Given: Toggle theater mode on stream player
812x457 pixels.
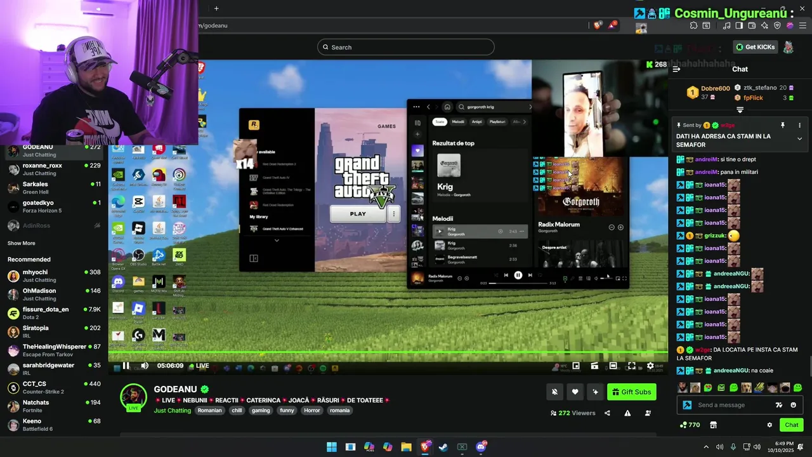Looking at the screenshot, I should (613, 366).
